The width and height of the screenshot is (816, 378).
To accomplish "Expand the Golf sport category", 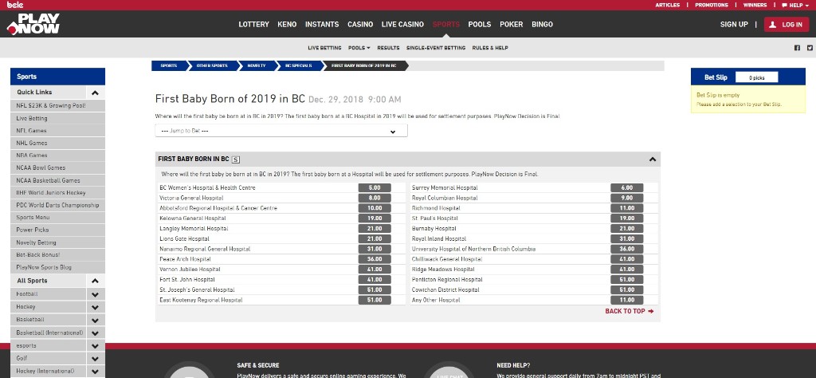I will tap(95, 358).
